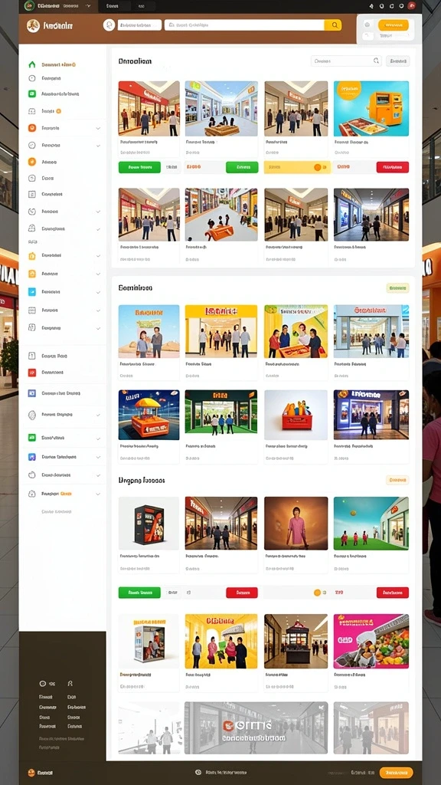Click the orange button in the top-right card
The height and width of the screenshot is (785, 441).
(x=393, y=25)
